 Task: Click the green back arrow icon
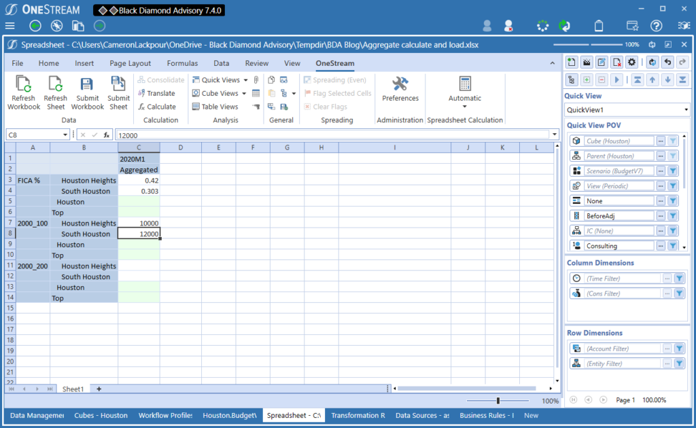[35, 26]
